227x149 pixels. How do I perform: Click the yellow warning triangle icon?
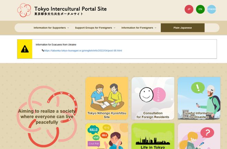tap(25, 49)
